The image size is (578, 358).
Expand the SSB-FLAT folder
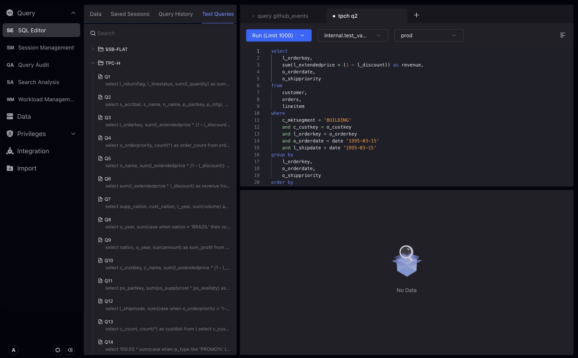[x=94, y=49]
